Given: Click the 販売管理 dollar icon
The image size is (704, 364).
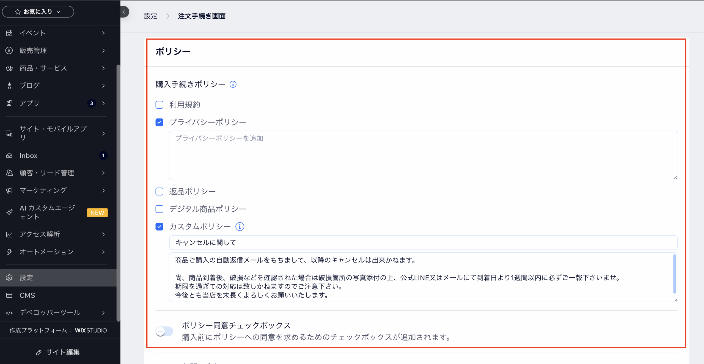Looking at the screenshot, I should click(9, 51).
